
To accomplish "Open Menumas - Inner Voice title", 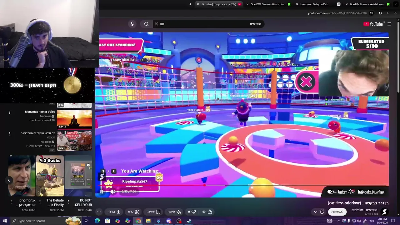I will tap(40, 112).
